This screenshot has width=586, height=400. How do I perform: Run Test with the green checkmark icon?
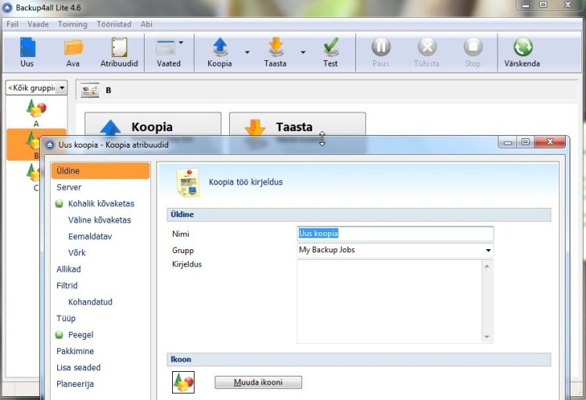[331, 48]
